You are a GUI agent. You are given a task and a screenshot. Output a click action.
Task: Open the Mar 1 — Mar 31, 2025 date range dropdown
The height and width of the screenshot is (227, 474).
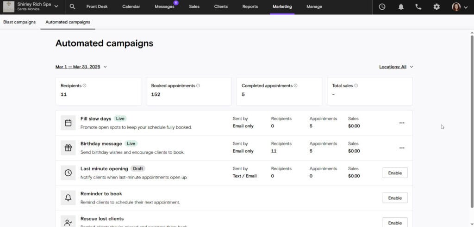pyautogui.click(x=81, y=67)
